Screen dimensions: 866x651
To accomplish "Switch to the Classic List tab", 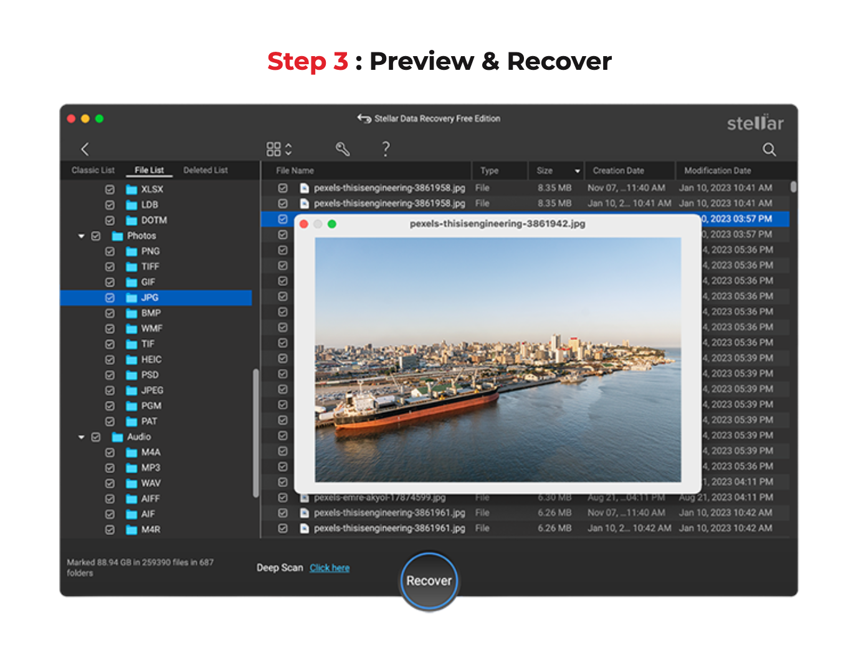I will (x=93, y=170).
